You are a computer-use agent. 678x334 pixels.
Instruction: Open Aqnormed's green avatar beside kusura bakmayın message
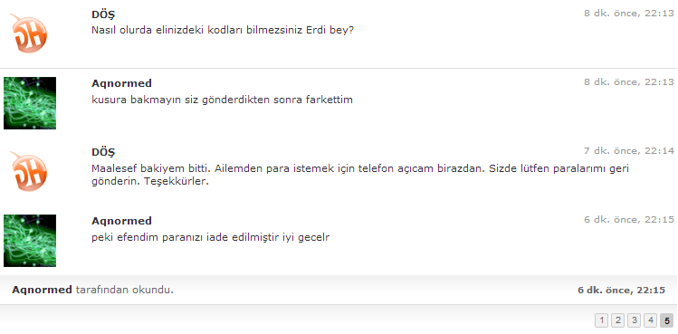click(x=30, y=103)
